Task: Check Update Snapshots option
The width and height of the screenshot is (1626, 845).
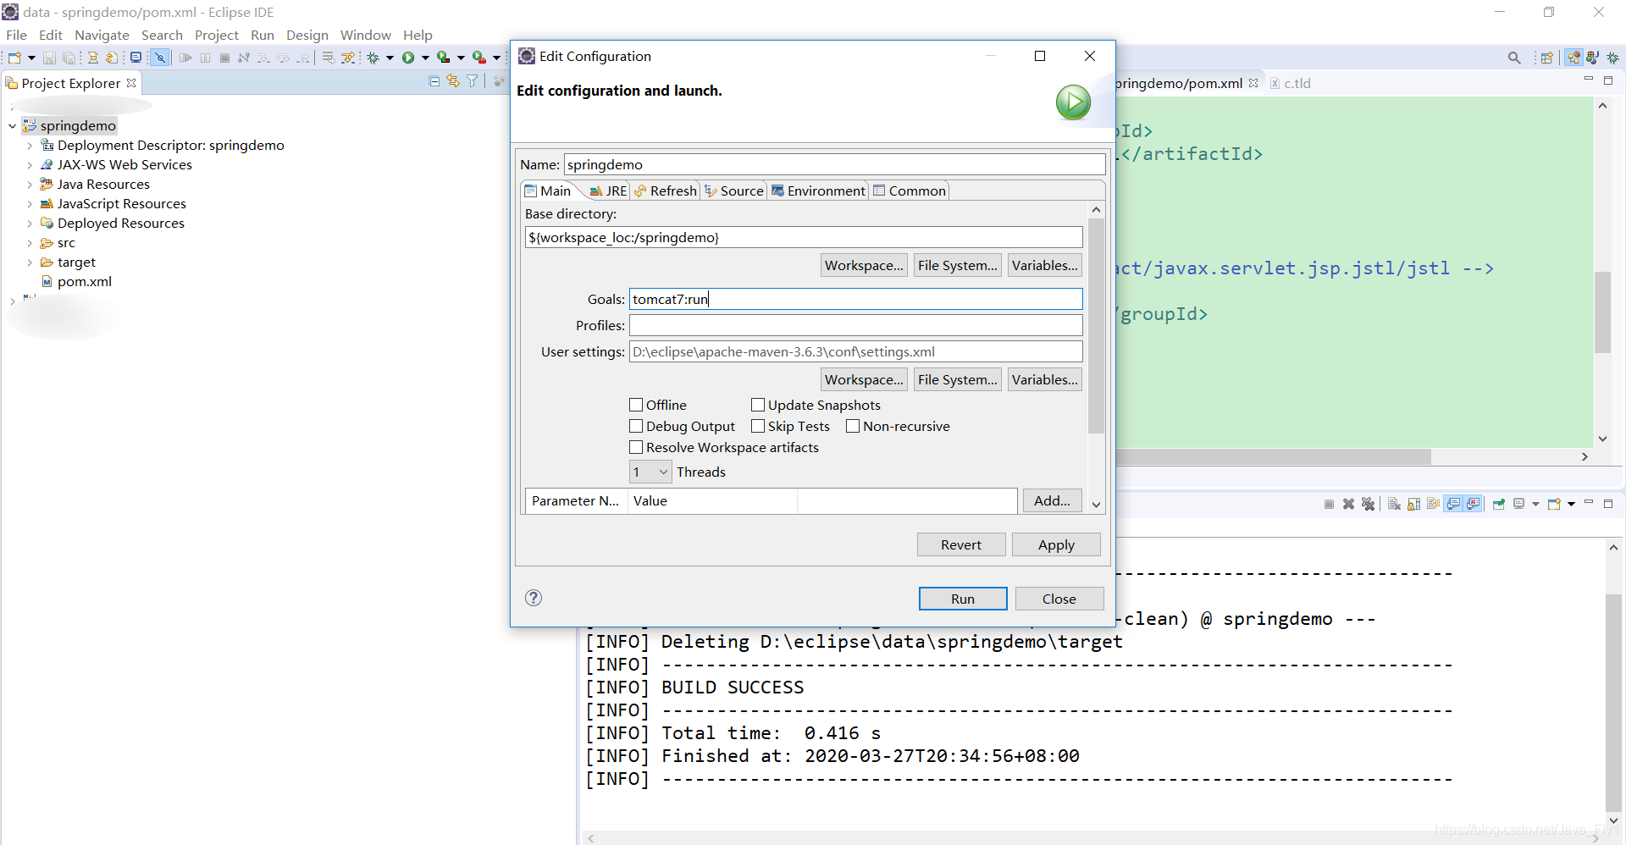Action: (758, 405)
